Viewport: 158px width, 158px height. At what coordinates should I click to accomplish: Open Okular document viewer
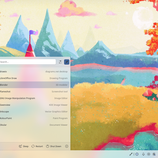pos(34,125)
